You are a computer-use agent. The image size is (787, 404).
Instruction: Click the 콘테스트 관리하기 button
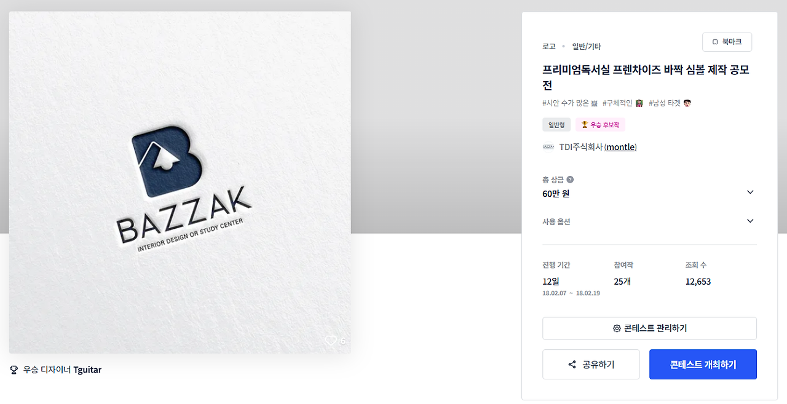coord(649,328)
